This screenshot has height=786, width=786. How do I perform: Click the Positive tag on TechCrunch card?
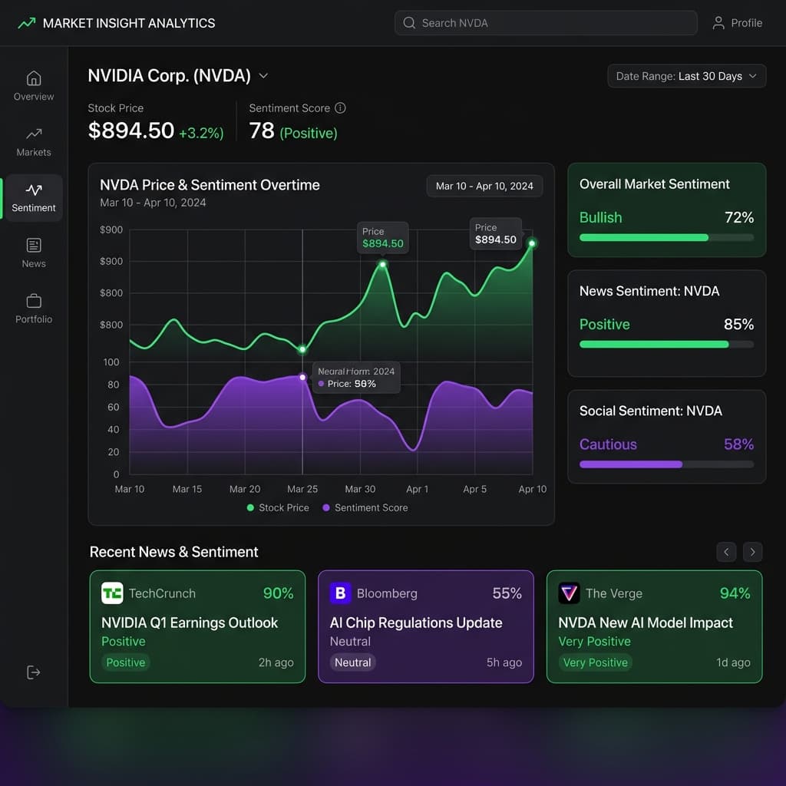[126, 662]
